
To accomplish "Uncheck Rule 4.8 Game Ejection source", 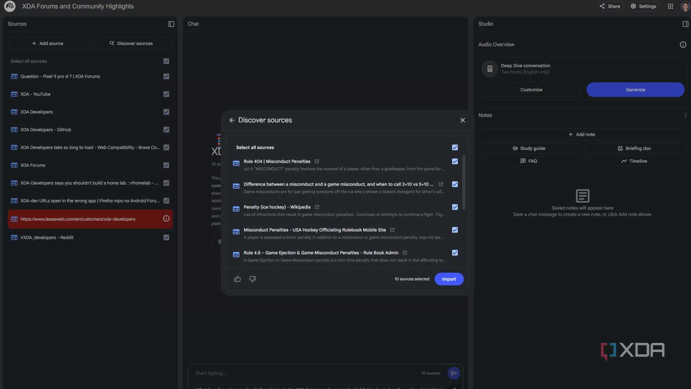I will (x=455, y=253).
